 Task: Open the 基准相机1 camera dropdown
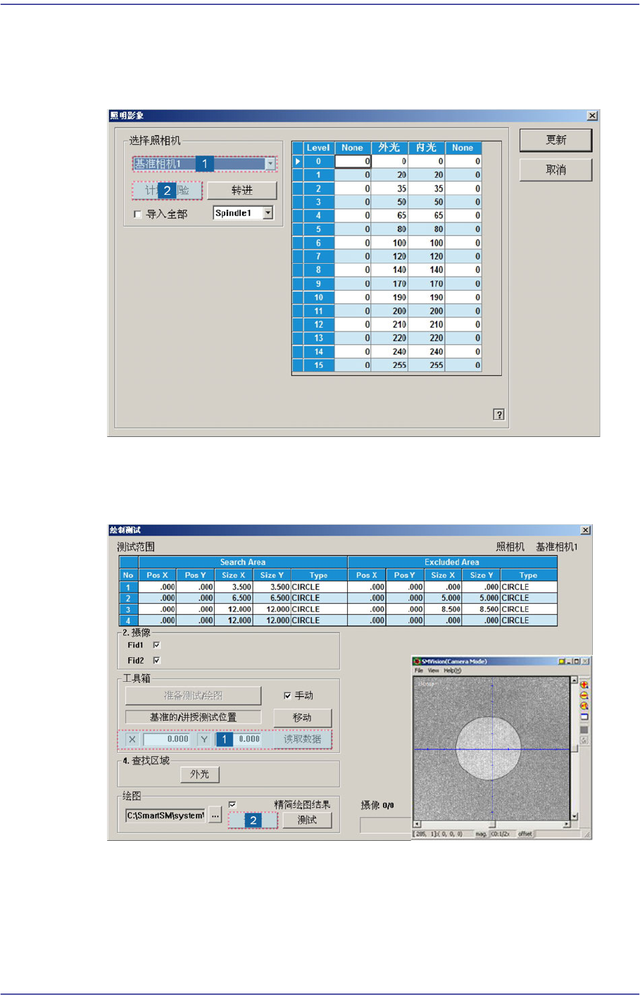pos(270,164)
